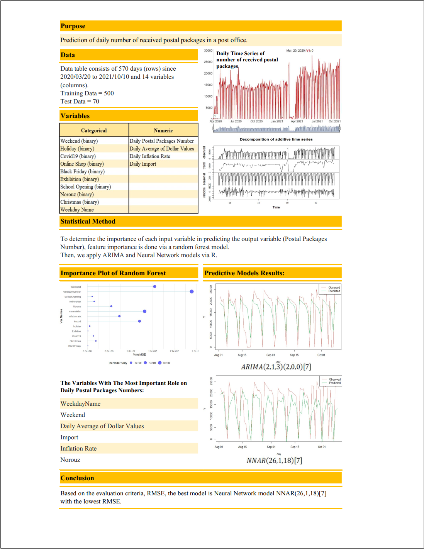Select the Black Friday (binary) table row

coord(94,171)
